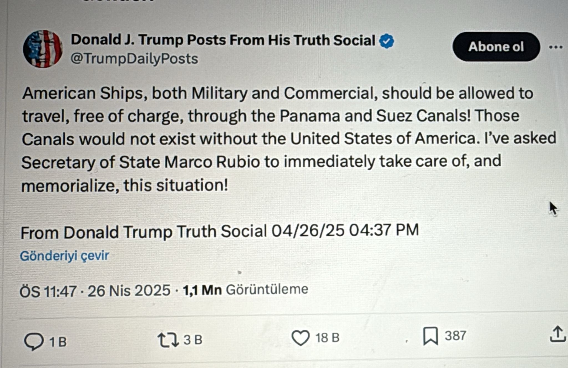Viewport: 568px width, 368px height.
Task: Click the repost arrows icon
Action: point(168,340)
